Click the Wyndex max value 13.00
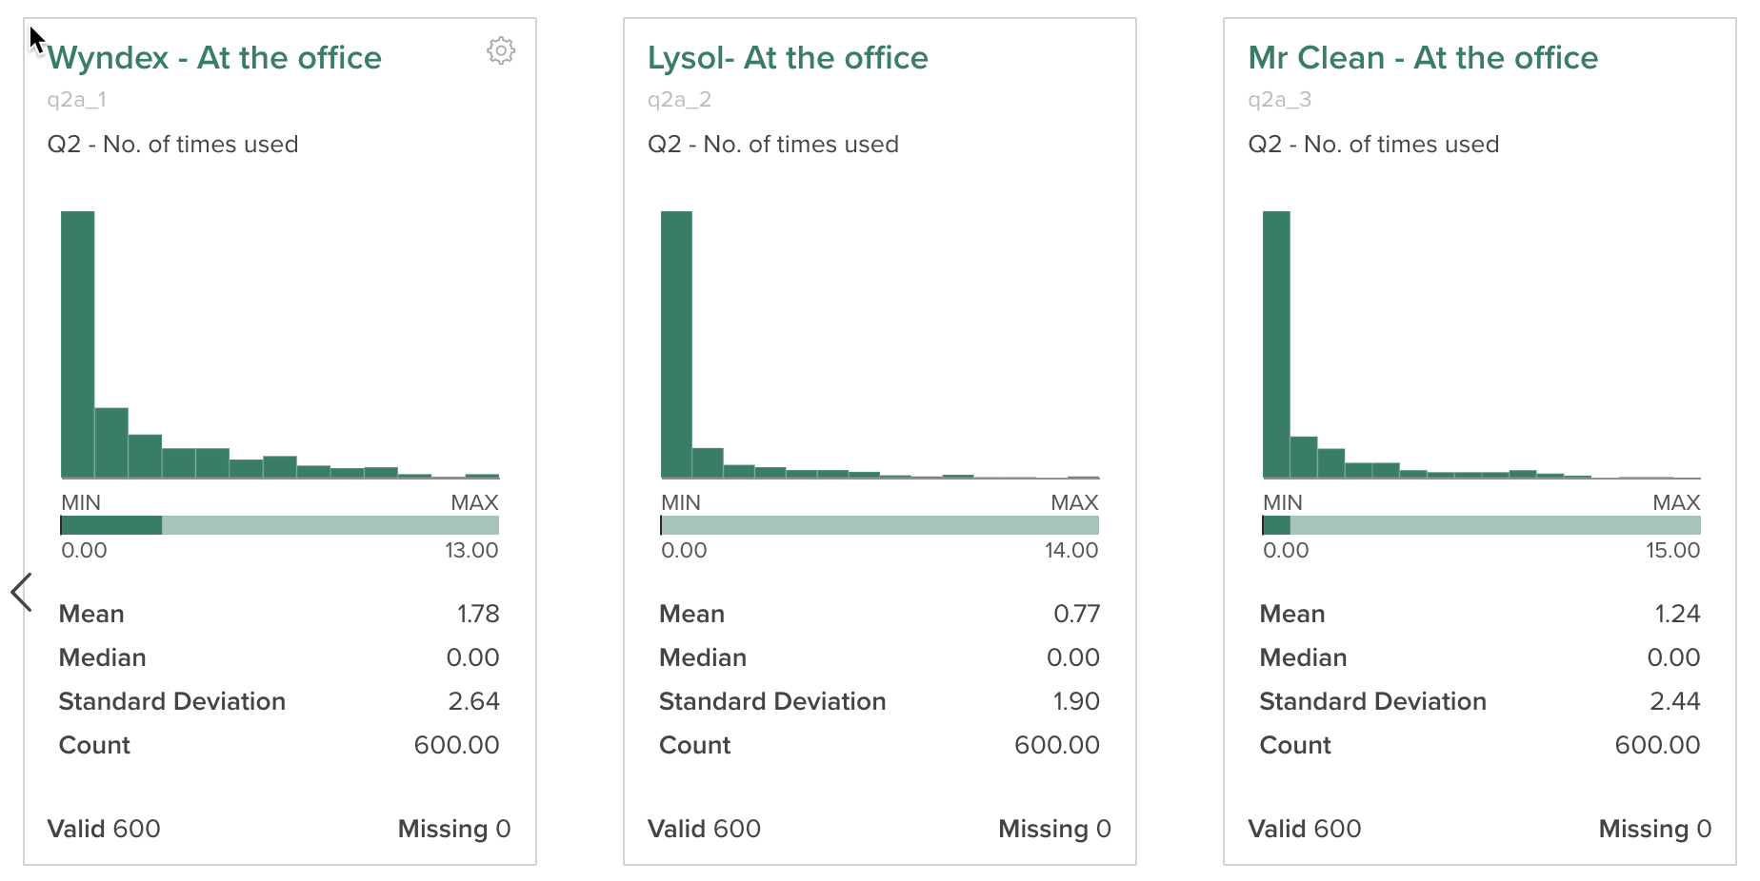Image resolution: width=1760 pixels, height=881 pixels. [471, 550]
